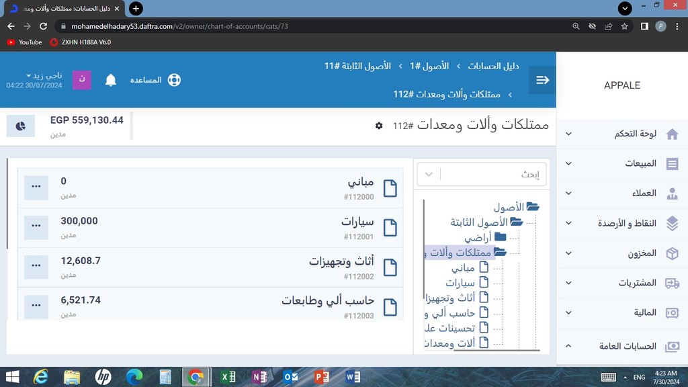Viewport: 688px width, 387px height.
Task: Open ZXHN H188A V6.0 bookmark
Action: [x=81, y=42]
